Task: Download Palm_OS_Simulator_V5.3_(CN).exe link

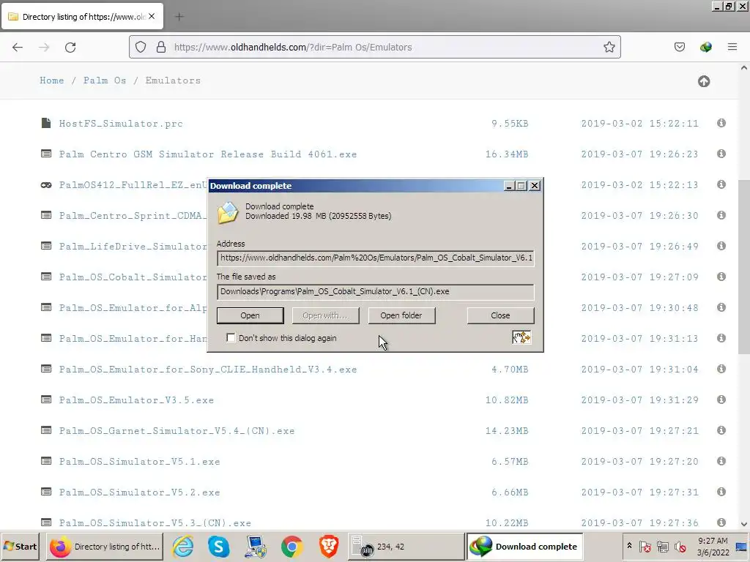Action: 155,522
